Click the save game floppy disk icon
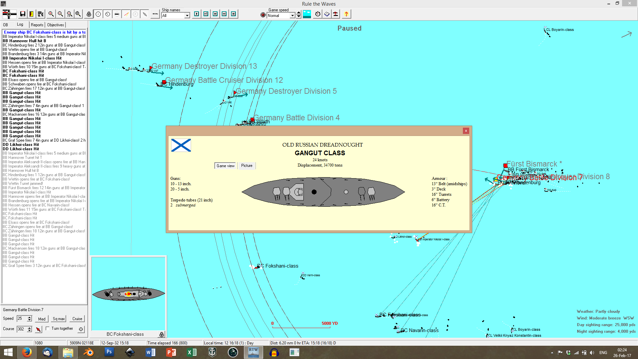This screenshot has width=638, height=359. (x=23, y=14)
